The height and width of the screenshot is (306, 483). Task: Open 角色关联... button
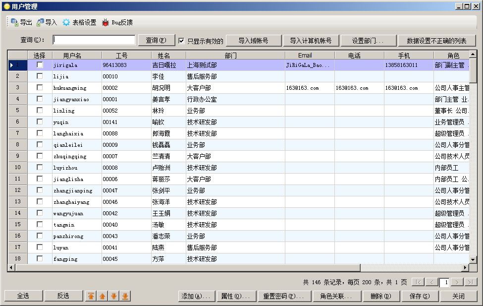click(337, 297)
